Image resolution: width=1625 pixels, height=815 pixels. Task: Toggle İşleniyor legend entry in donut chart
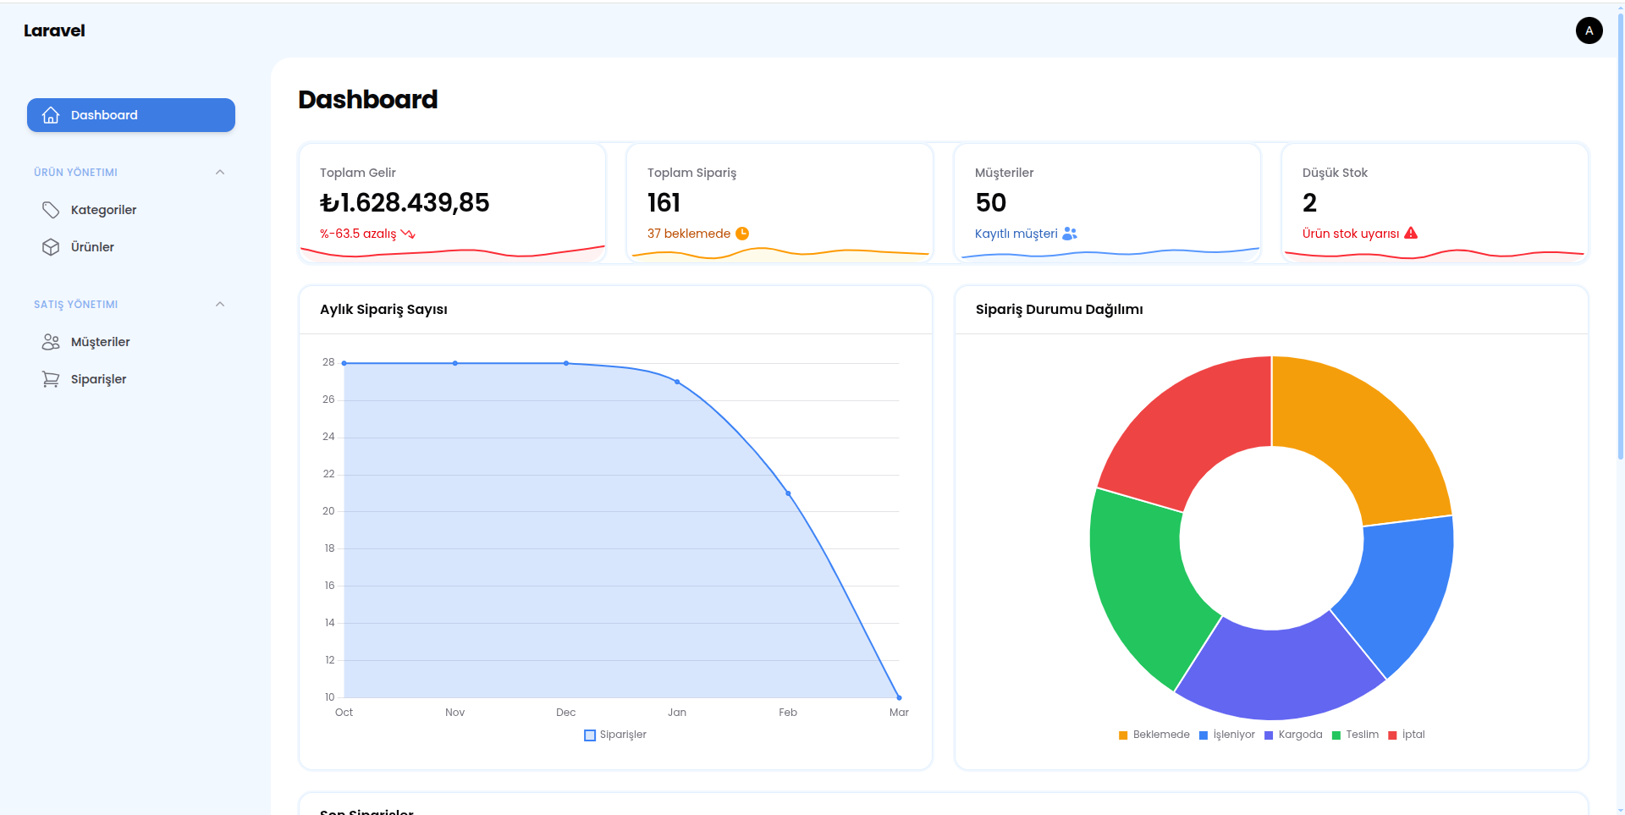pos(1226,735)
